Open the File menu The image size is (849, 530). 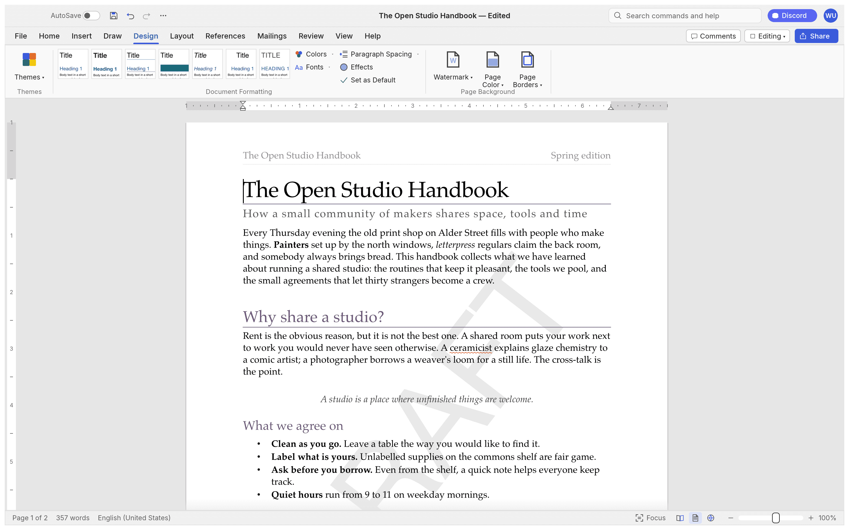coord(21,36)
